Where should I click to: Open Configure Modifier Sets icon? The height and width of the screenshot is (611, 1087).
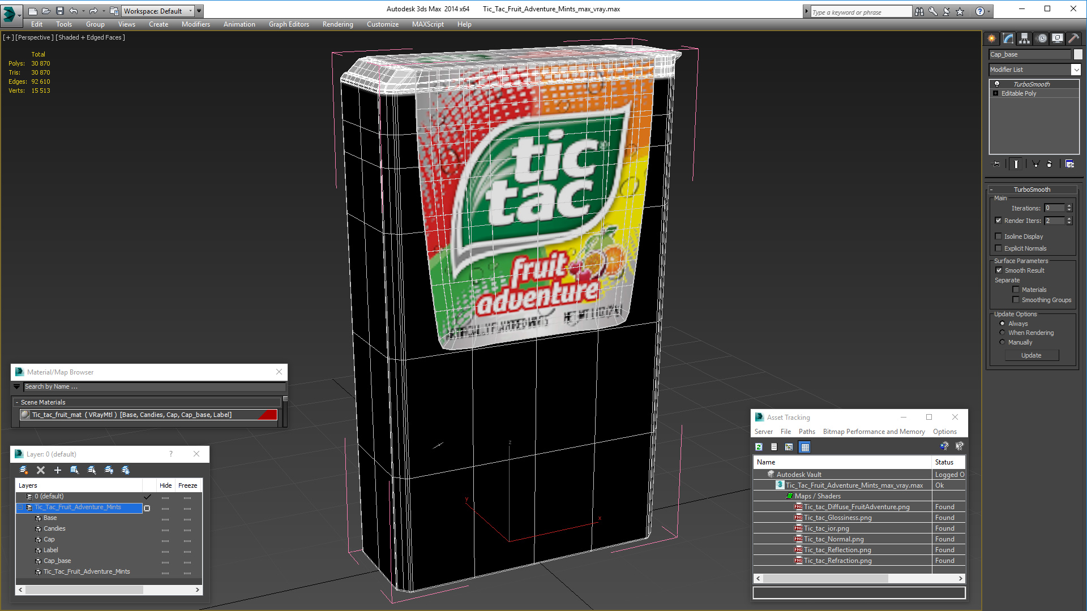click(1069, 164)
